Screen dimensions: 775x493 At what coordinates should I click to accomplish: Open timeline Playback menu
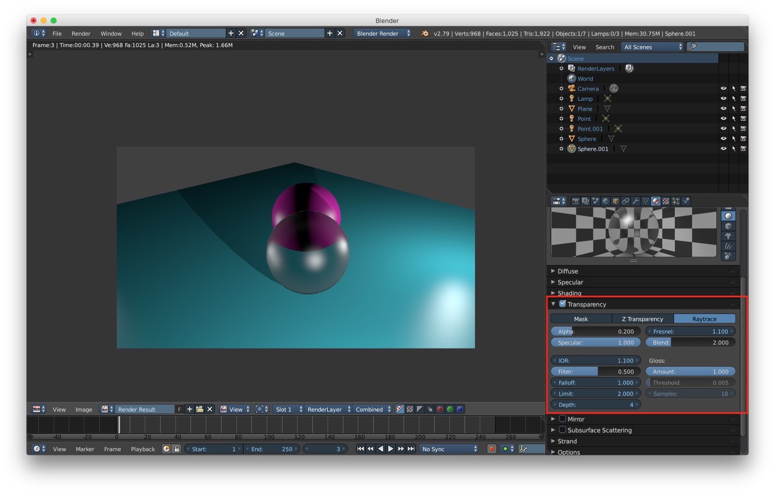click(x=143, y=449)
